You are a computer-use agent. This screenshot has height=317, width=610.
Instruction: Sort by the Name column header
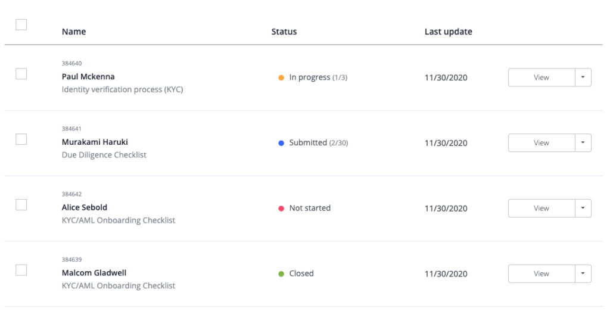click(74, 32)
